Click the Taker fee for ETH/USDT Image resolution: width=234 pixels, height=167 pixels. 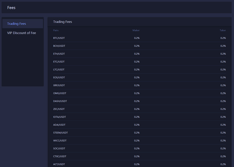pyautogui.click(x=223, y=54)
